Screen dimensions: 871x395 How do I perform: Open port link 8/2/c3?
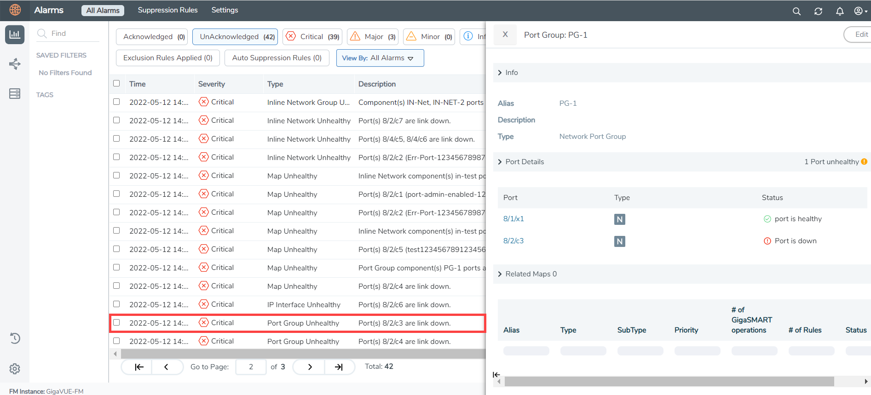click(513, 241)
